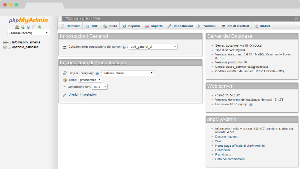
Task: Click the 'Utente: cpses_spfAxWl0x0@localhost' text
Action: click(x=241, y=67)
